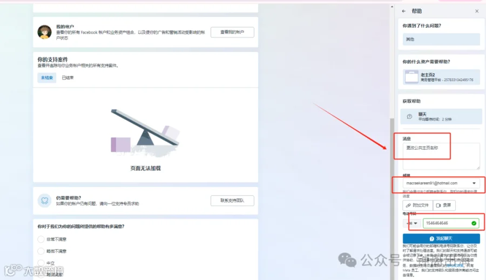Click the green checkmark in phone field
This screenshot has height=280, width=486.
coord(474,223)
